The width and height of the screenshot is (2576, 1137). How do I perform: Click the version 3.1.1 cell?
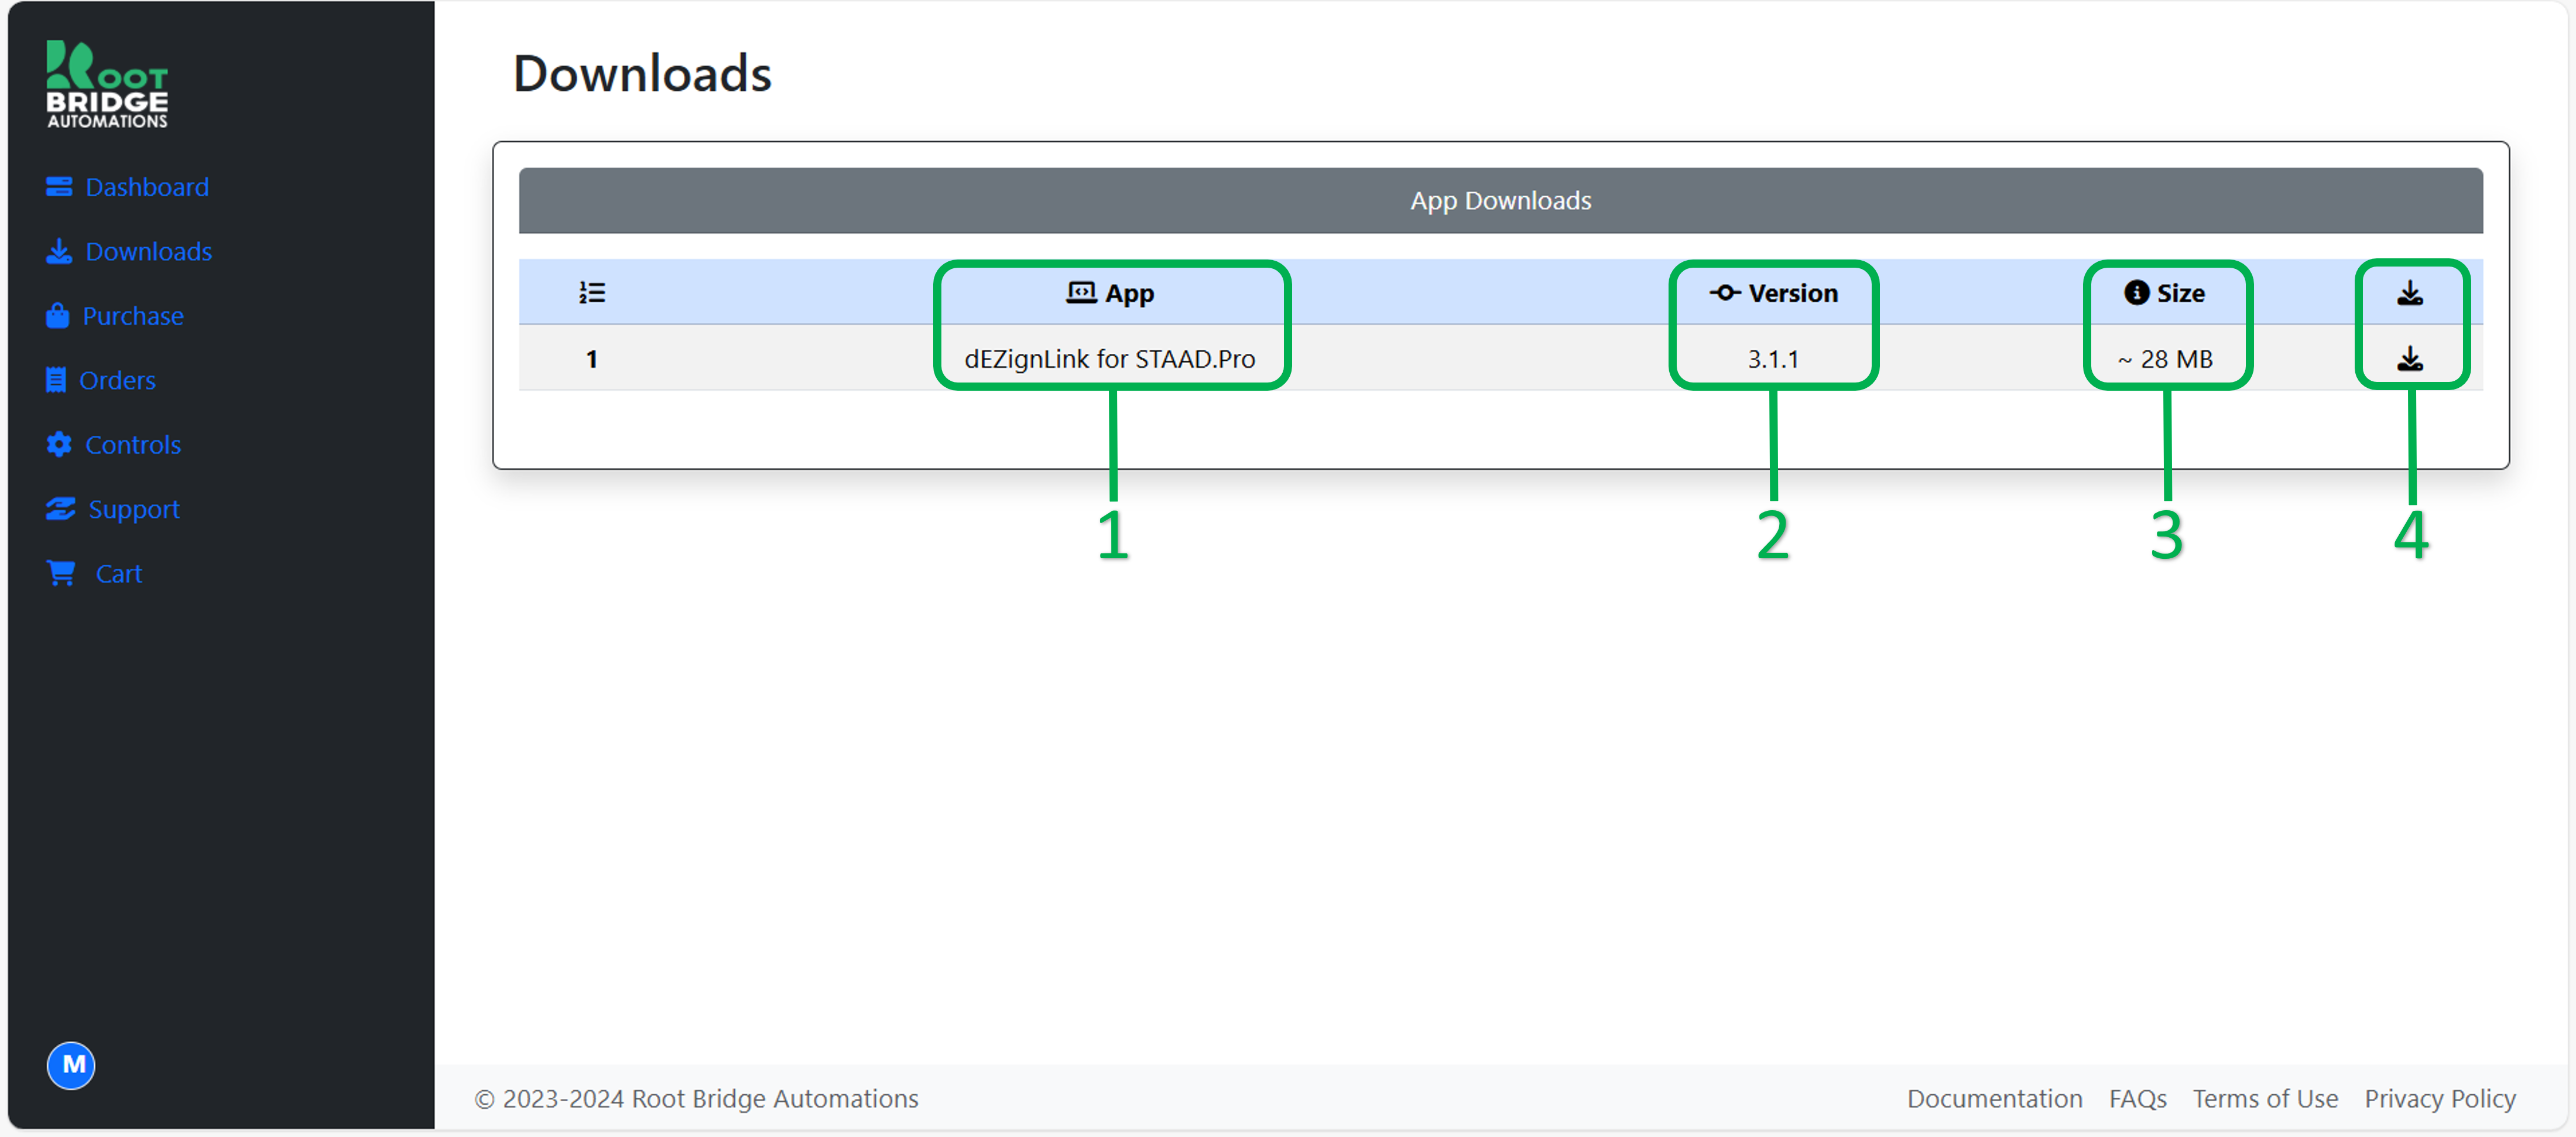[1773, 358]
